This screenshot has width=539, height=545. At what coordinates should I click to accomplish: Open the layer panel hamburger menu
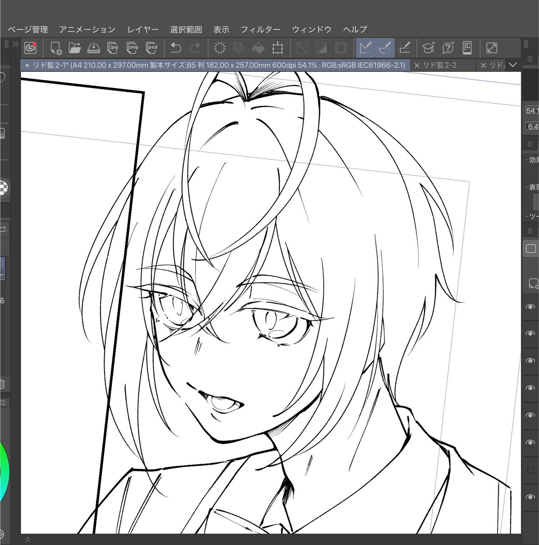pyautogui.click(x=530, y=231)
